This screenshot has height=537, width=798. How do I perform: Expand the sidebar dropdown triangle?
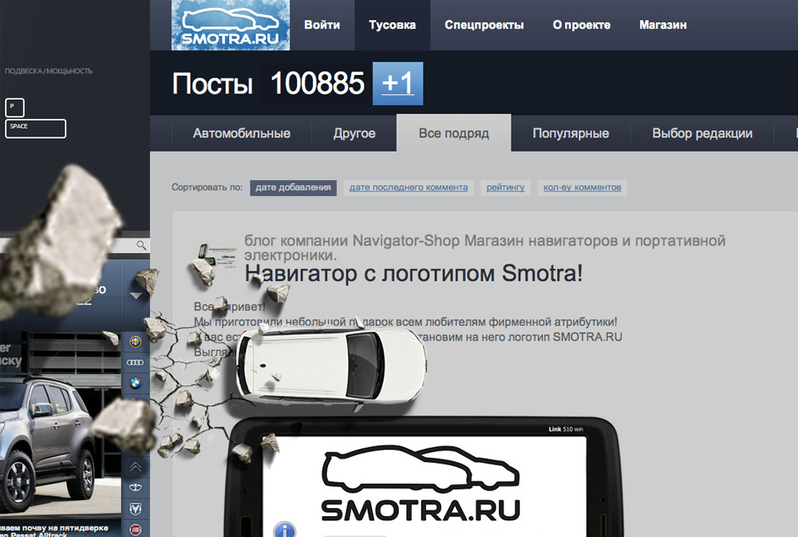point(136,296)
